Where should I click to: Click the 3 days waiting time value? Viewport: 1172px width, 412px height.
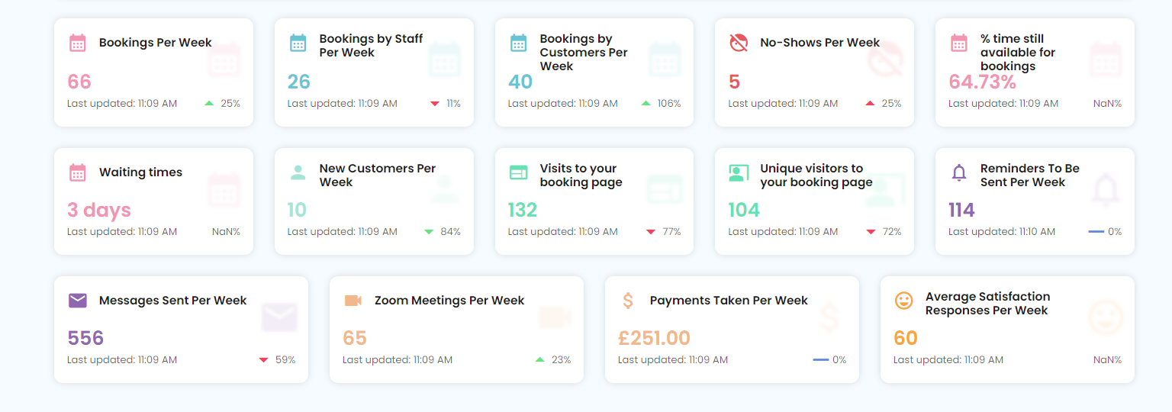(x=99, y=210)
